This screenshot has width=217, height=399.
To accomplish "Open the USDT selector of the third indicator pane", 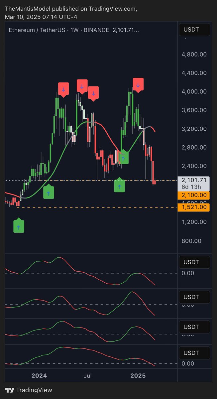I will (x=195, y=327).
